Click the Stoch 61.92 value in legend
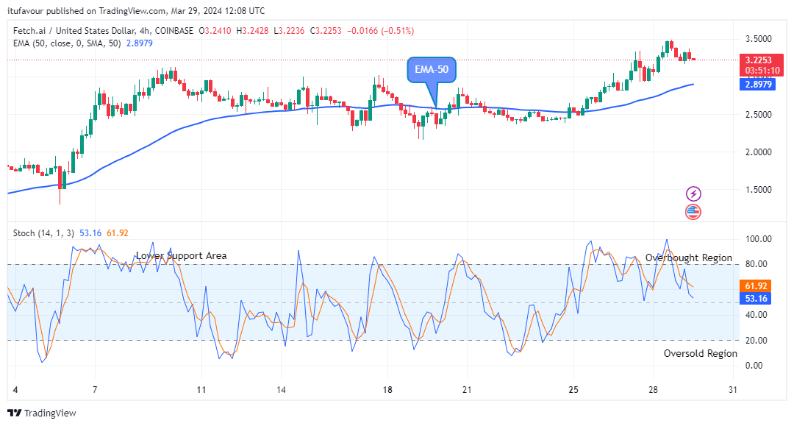Viewport: 794px width, 426px height. click(x=118, y=233)
